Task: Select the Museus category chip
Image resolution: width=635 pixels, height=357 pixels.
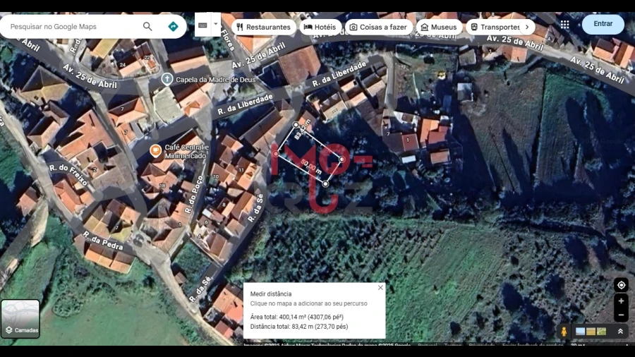Action: [437, 27]
